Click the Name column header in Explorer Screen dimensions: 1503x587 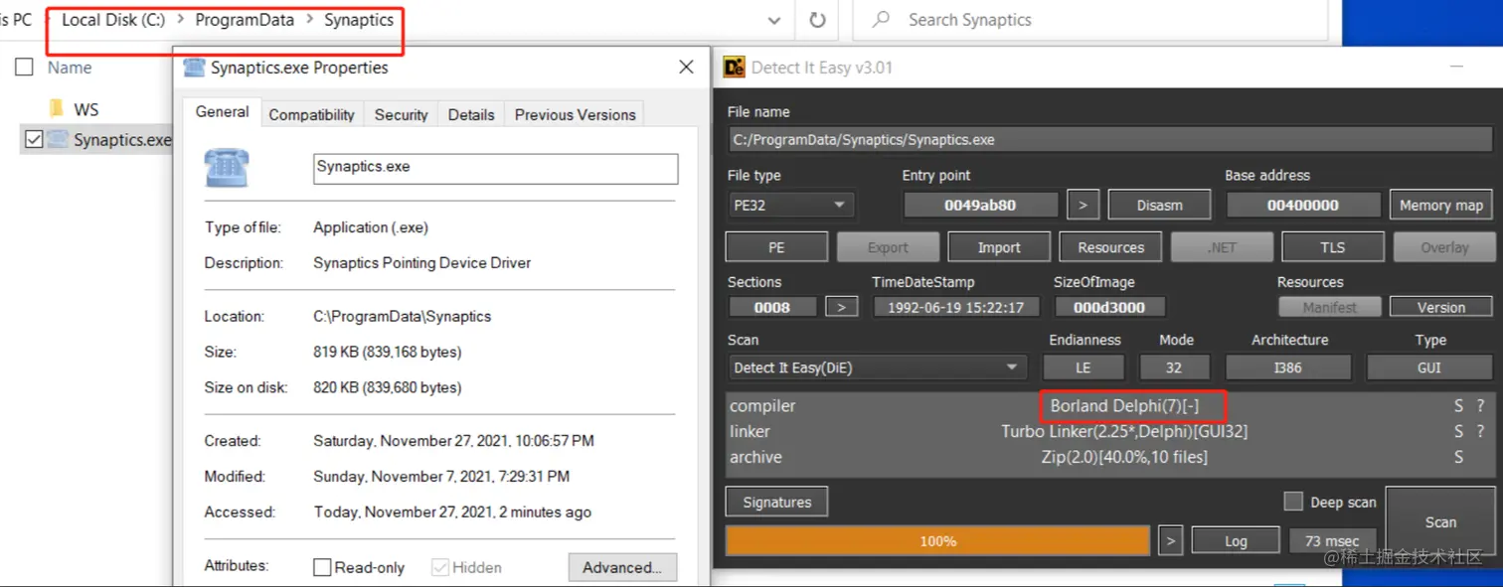70,68
